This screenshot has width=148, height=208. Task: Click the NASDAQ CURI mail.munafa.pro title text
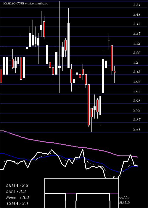25,4
